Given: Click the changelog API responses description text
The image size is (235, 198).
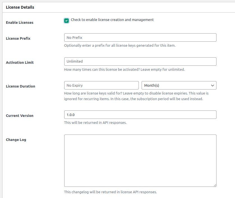Looking at the screenshot, I should pos(110,192).
